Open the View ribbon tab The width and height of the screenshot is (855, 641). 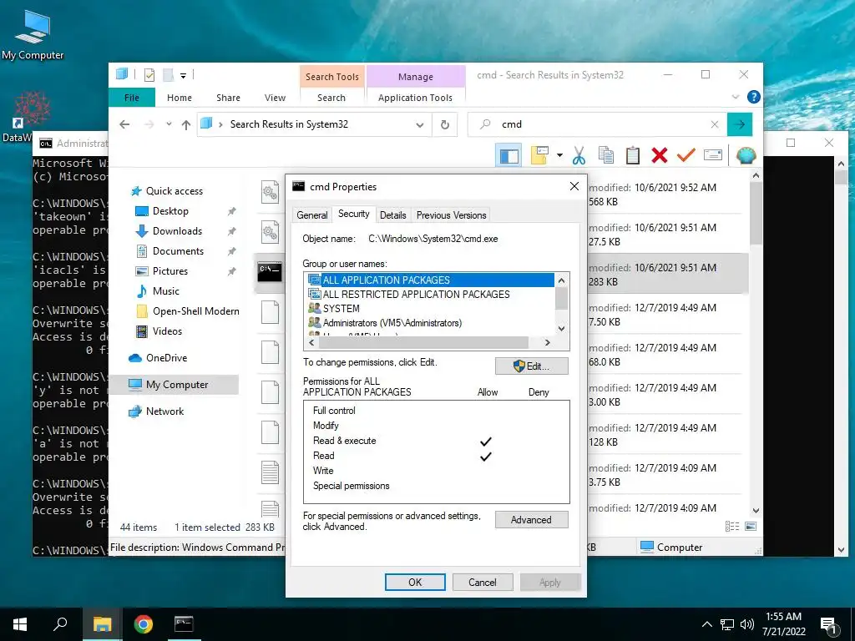(x=275, y=98)
